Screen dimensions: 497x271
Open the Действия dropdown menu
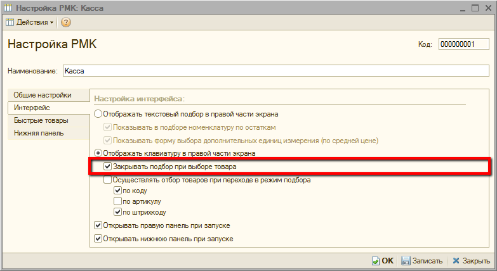pos(30,22)
